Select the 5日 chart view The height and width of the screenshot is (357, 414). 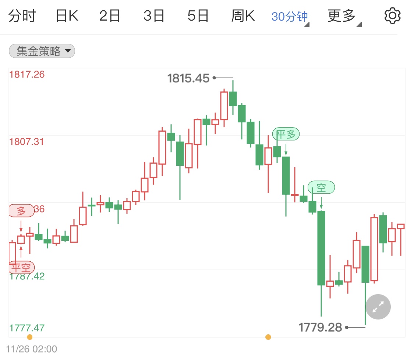coord(199,15)
